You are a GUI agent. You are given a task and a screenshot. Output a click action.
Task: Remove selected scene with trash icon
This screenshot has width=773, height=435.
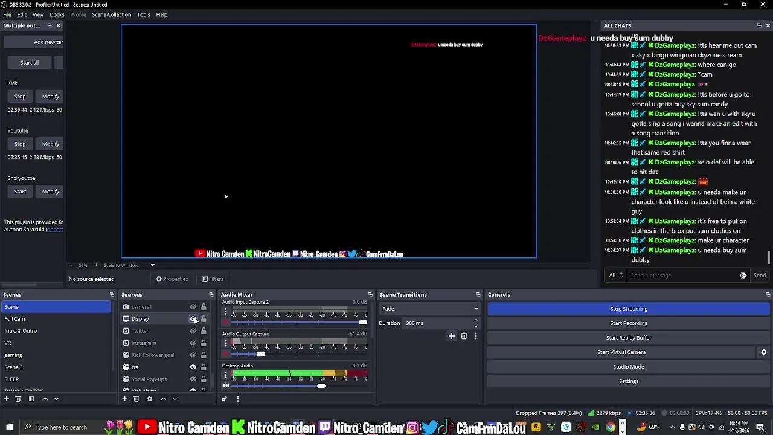18,399
